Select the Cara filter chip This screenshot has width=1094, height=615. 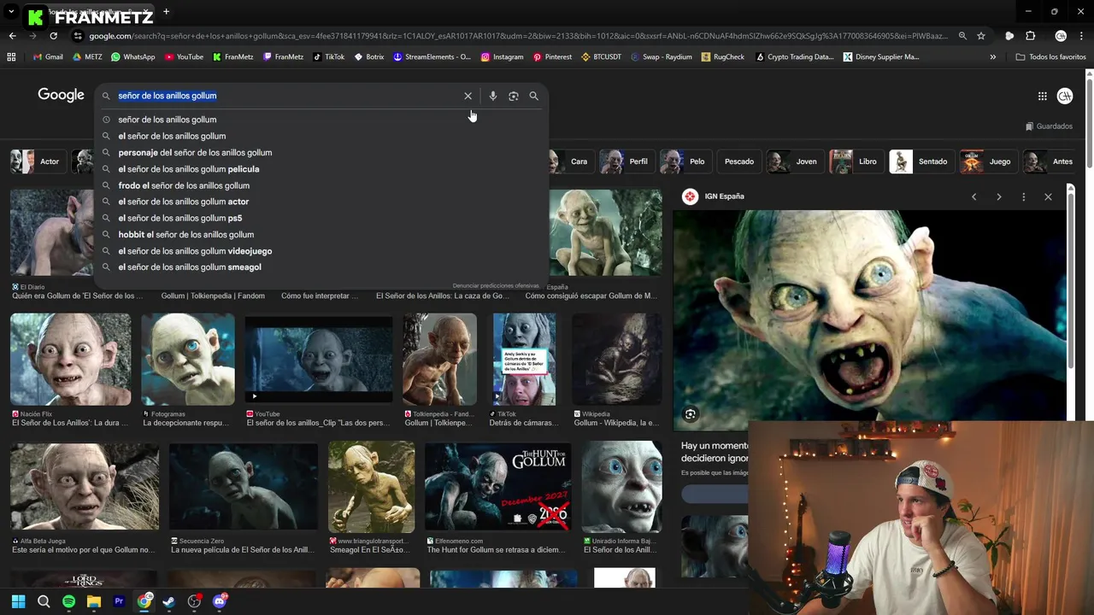coord(569,161)
